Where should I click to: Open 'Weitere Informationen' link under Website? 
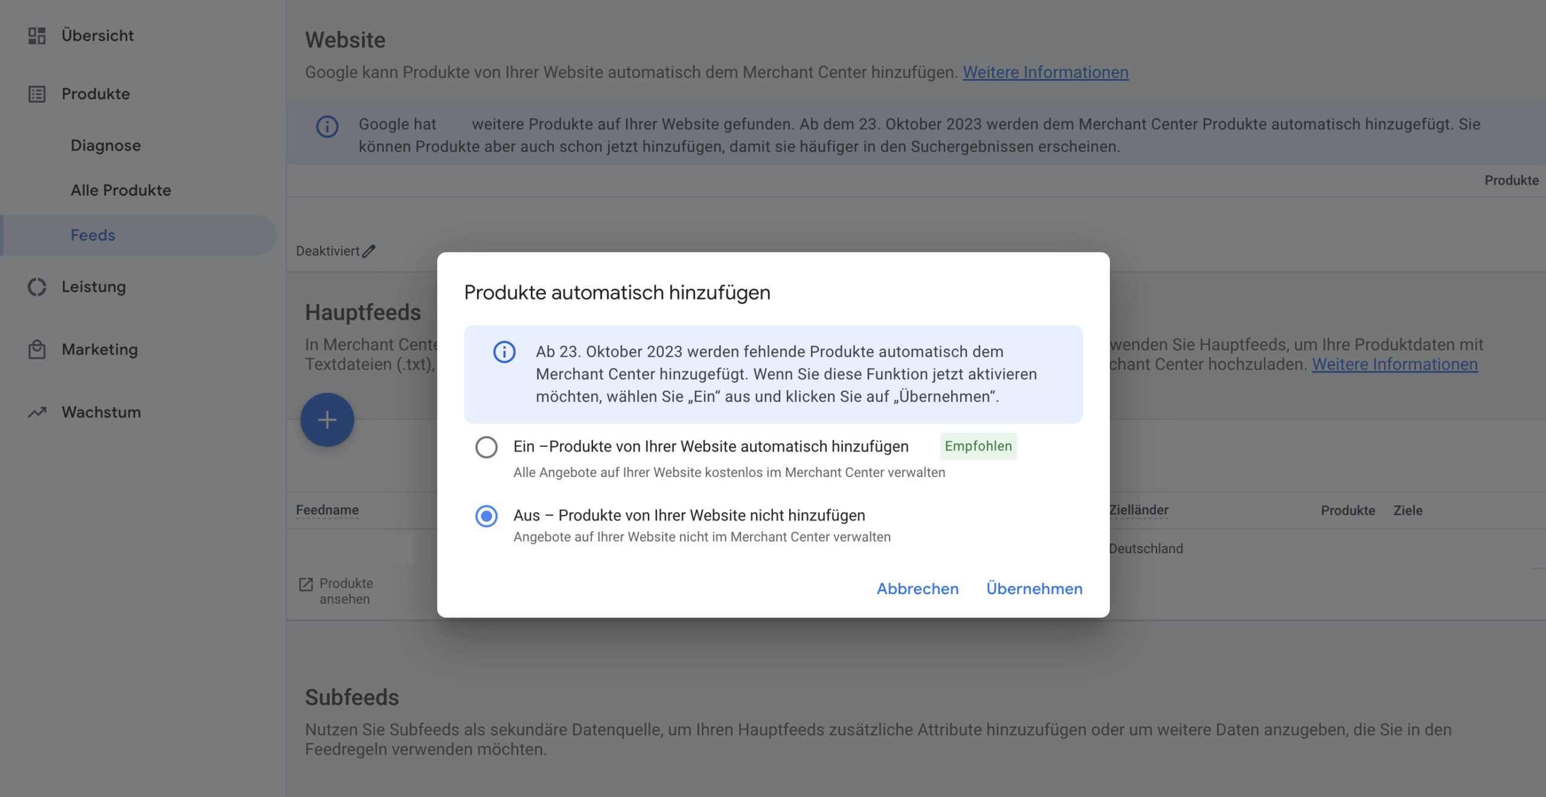1045,72
